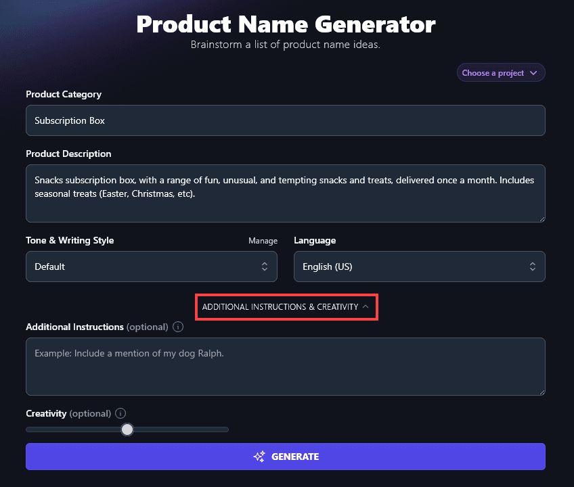Image resolution: width=574 pixels, height=487 pixels.
Task: Open the Language dropdown
Action: [x=419, y=266]
